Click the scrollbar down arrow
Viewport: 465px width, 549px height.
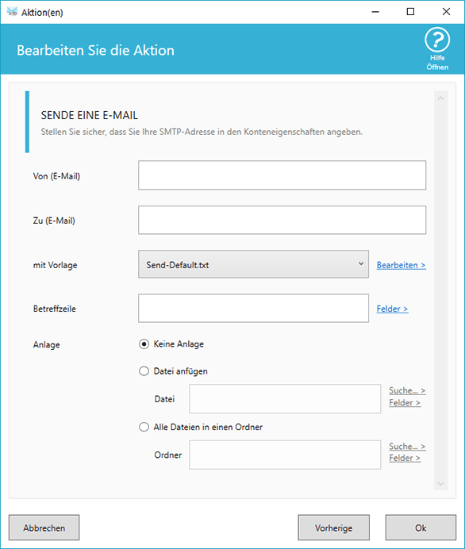(440, 484)
